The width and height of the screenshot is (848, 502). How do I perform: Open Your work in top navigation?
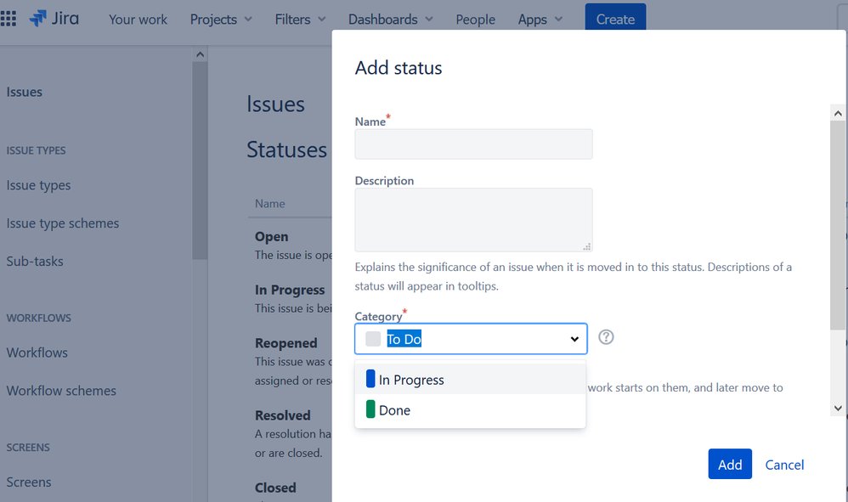coord(138,20)
